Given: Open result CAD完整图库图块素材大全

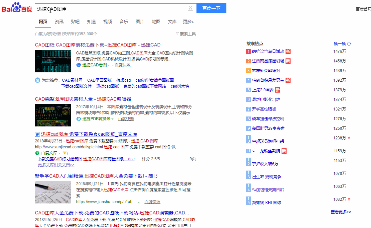Looking at the screenshot, I should point(83,99).
